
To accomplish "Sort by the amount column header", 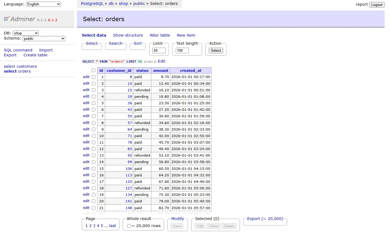I will click(161, 70).
